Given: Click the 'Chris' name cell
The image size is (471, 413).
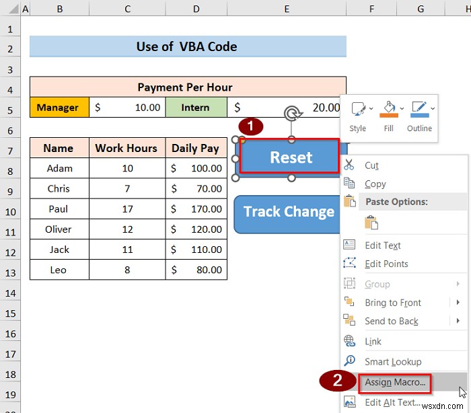Looking at the screenshot, I should (x=59, y=188).
